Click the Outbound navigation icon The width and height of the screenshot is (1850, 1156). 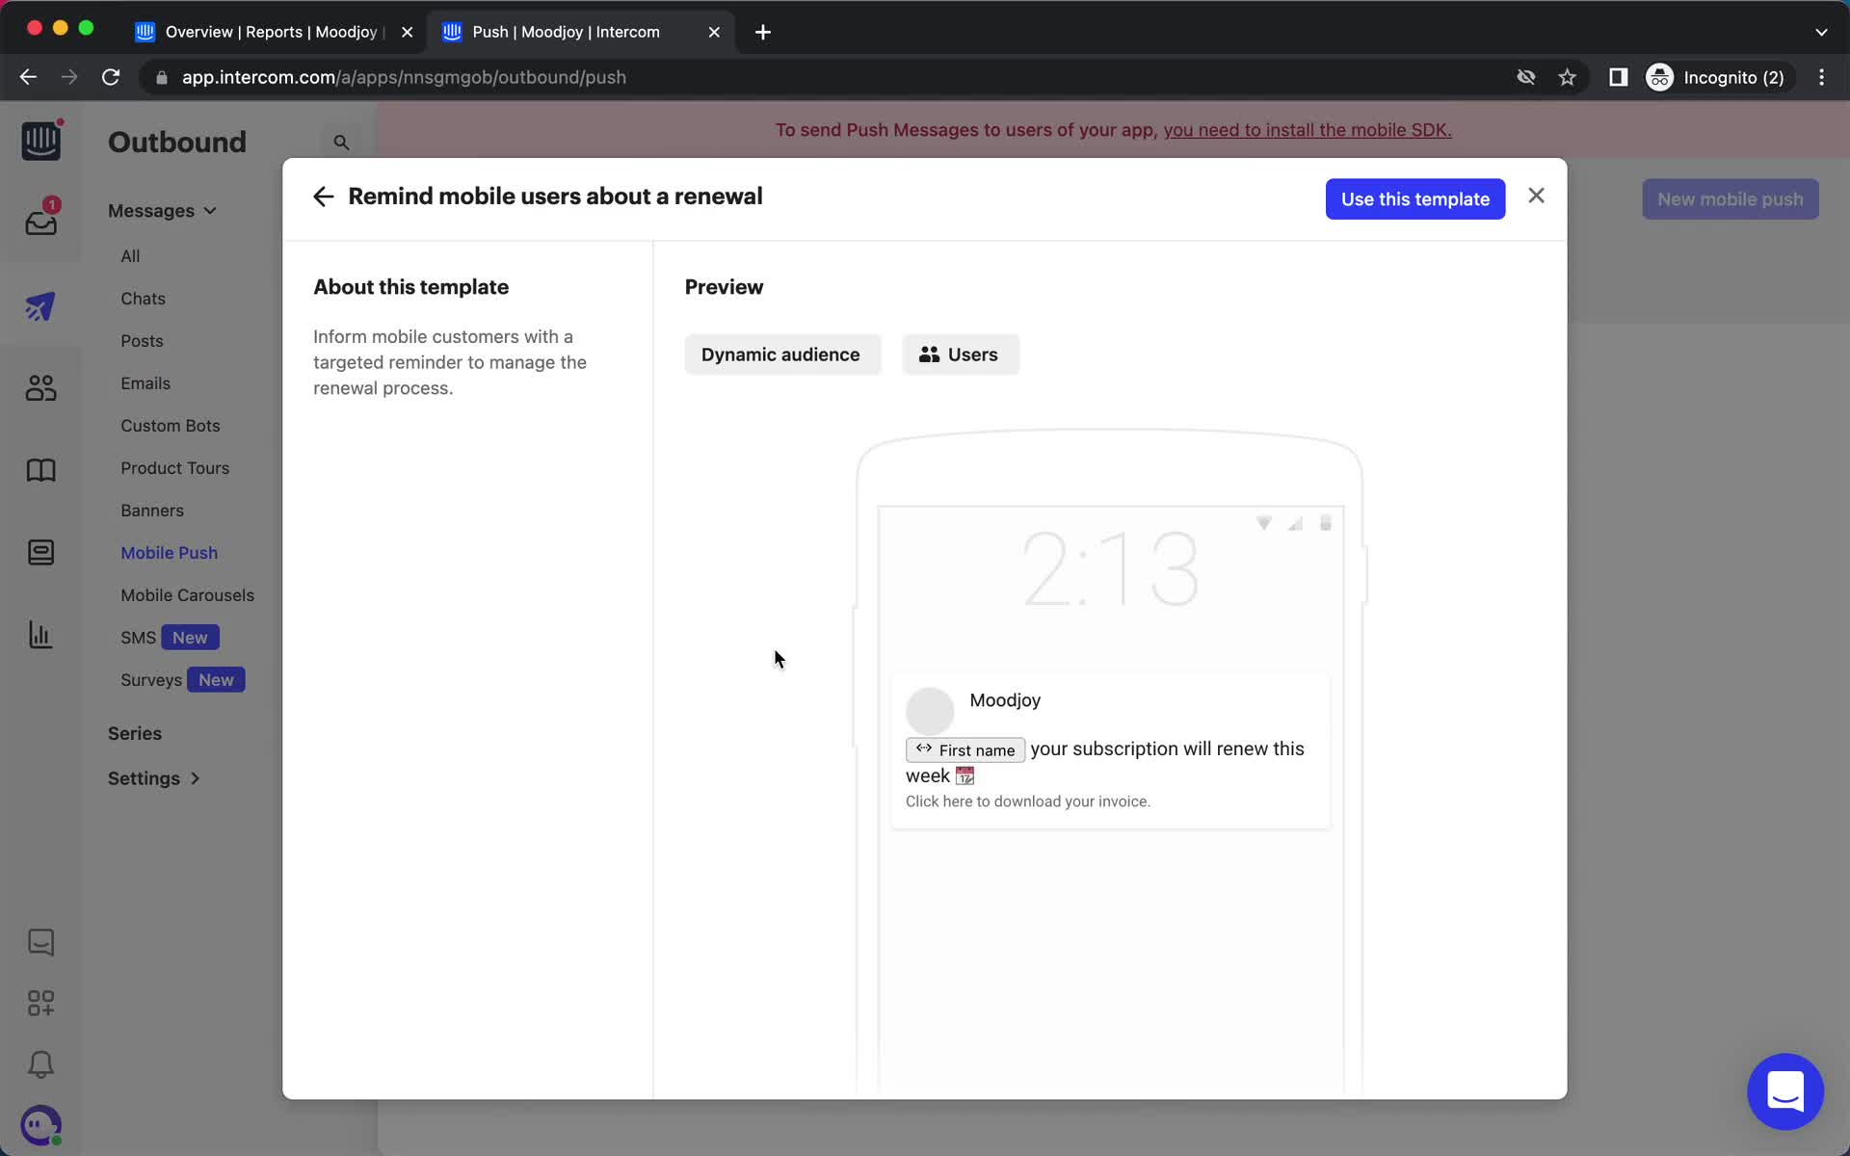[40, 305]
